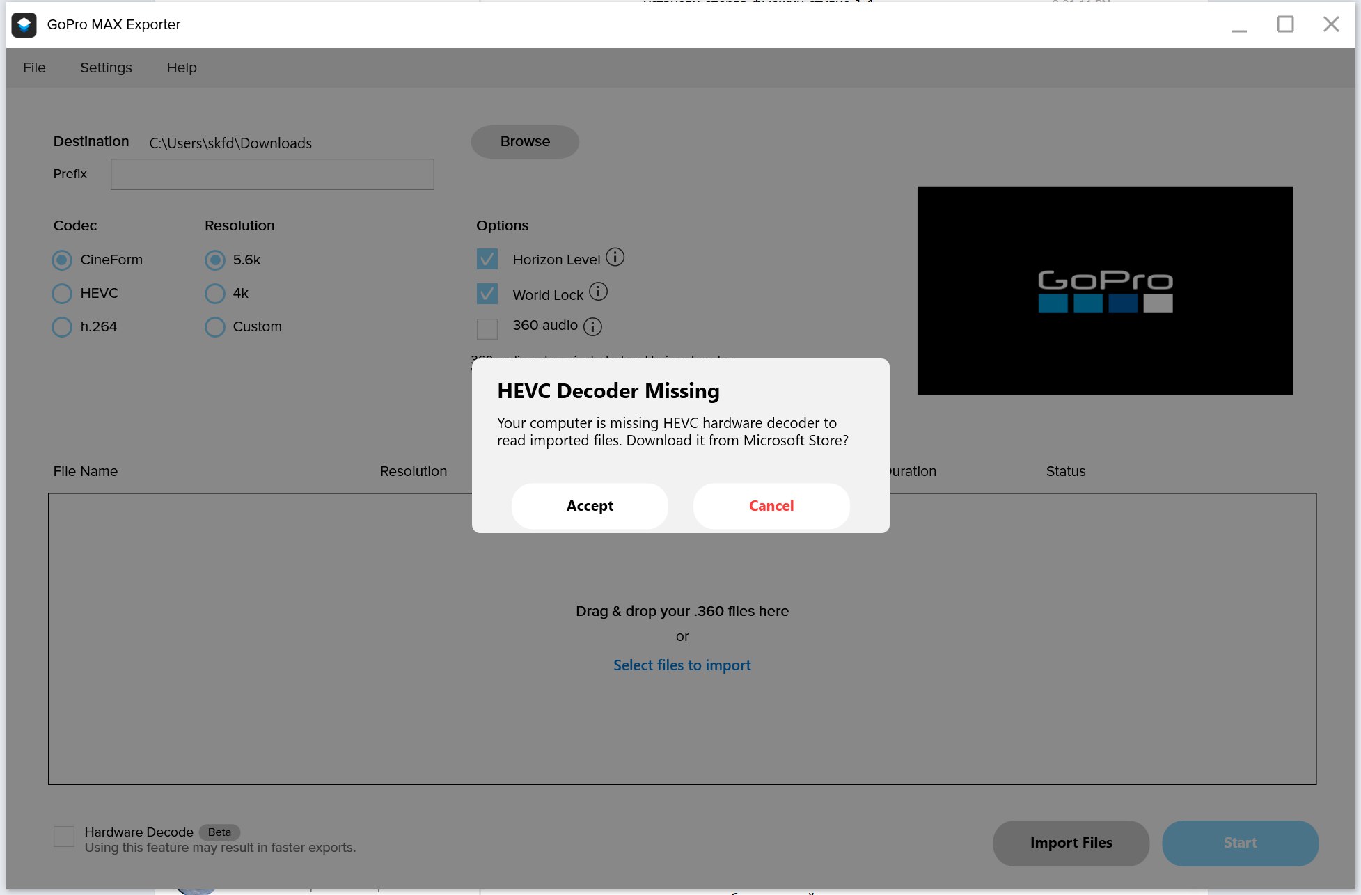Click Accept in HEVC Decoder dialog
The image size is (1361, 895).
(x=590, y=506)
